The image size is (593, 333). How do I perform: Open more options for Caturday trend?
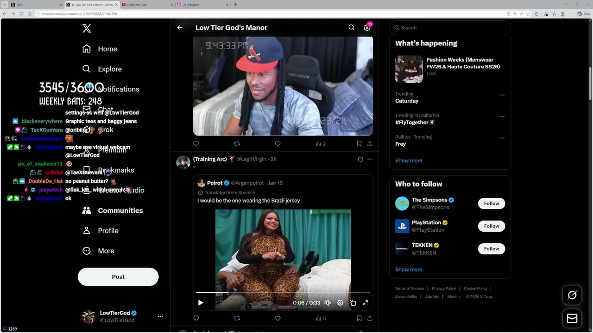click(502, 95)
